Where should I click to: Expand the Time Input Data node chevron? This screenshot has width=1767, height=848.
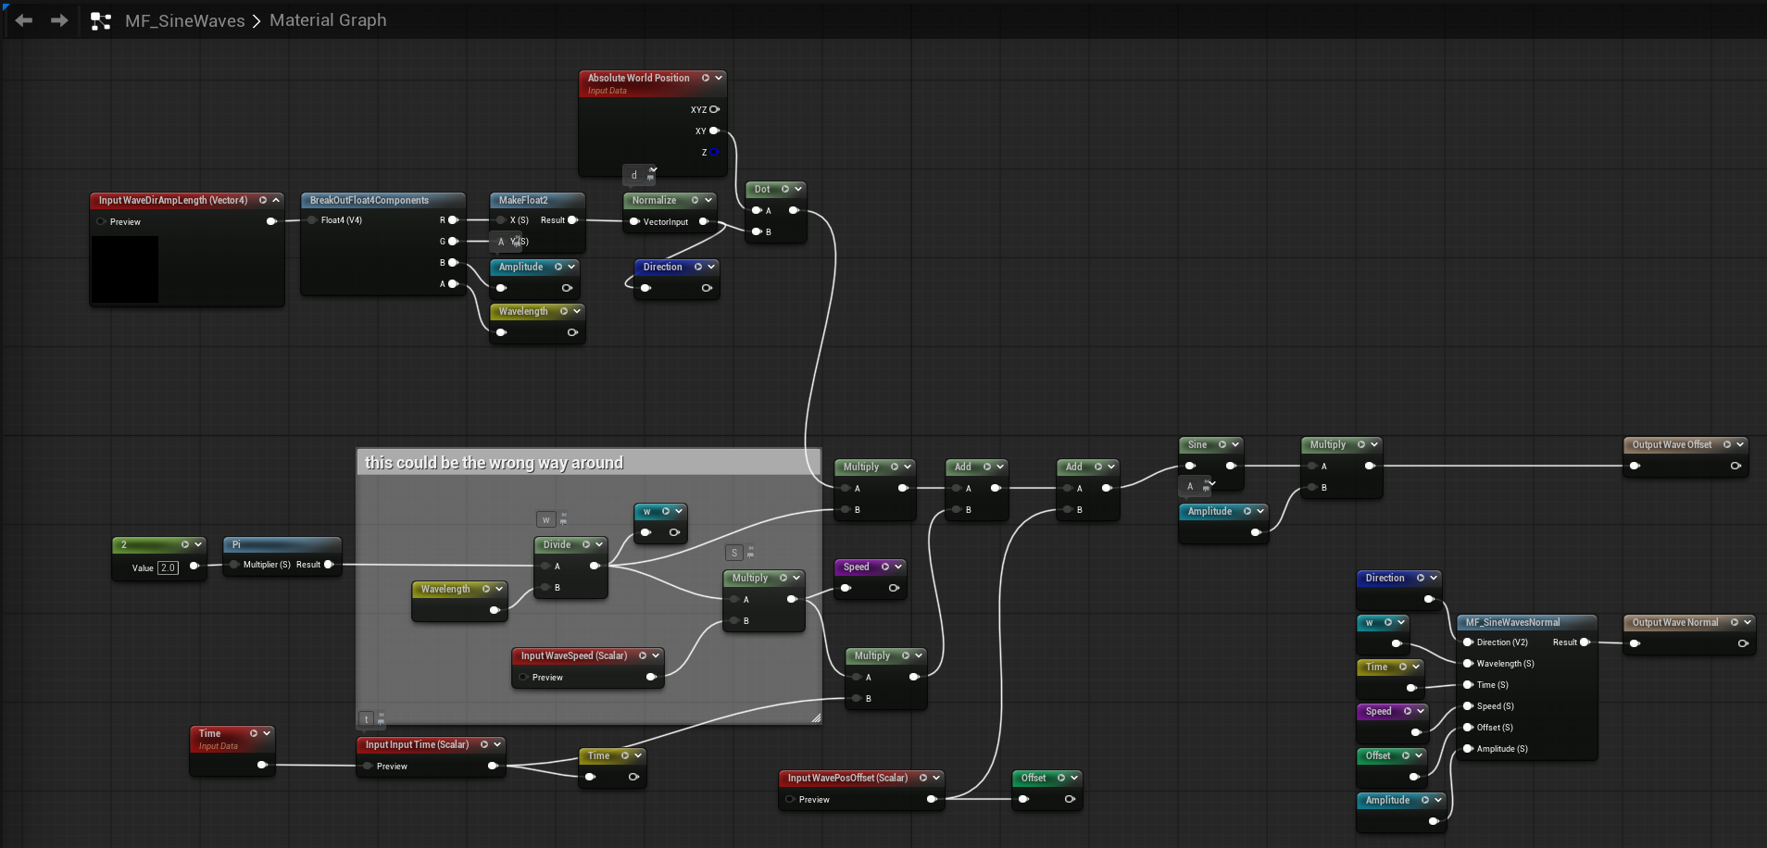(x=267, y=733)
